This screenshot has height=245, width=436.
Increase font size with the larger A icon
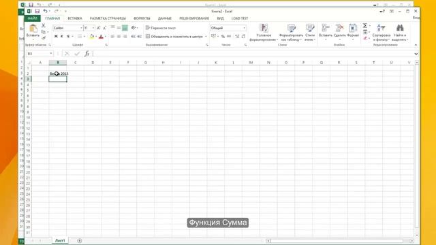(x=98, y=28)
